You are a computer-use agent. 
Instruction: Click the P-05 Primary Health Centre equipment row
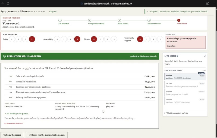click(x=80, y=98)
